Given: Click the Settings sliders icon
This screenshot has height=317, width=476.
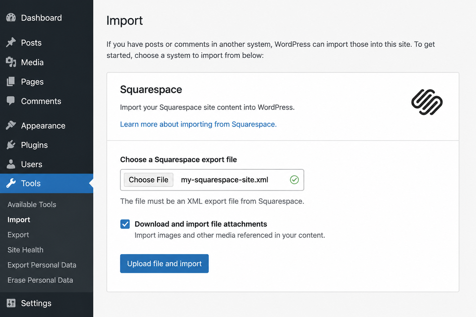Looking at the screenshot, I should pos(11,303).
